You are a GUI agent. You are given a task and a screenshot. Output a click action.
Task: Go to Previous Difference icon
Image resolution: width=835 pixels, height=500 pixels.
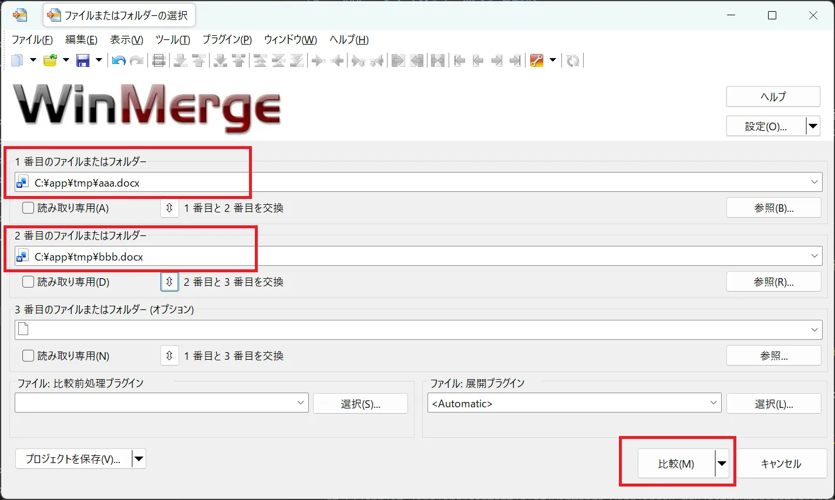coord(198,60)
